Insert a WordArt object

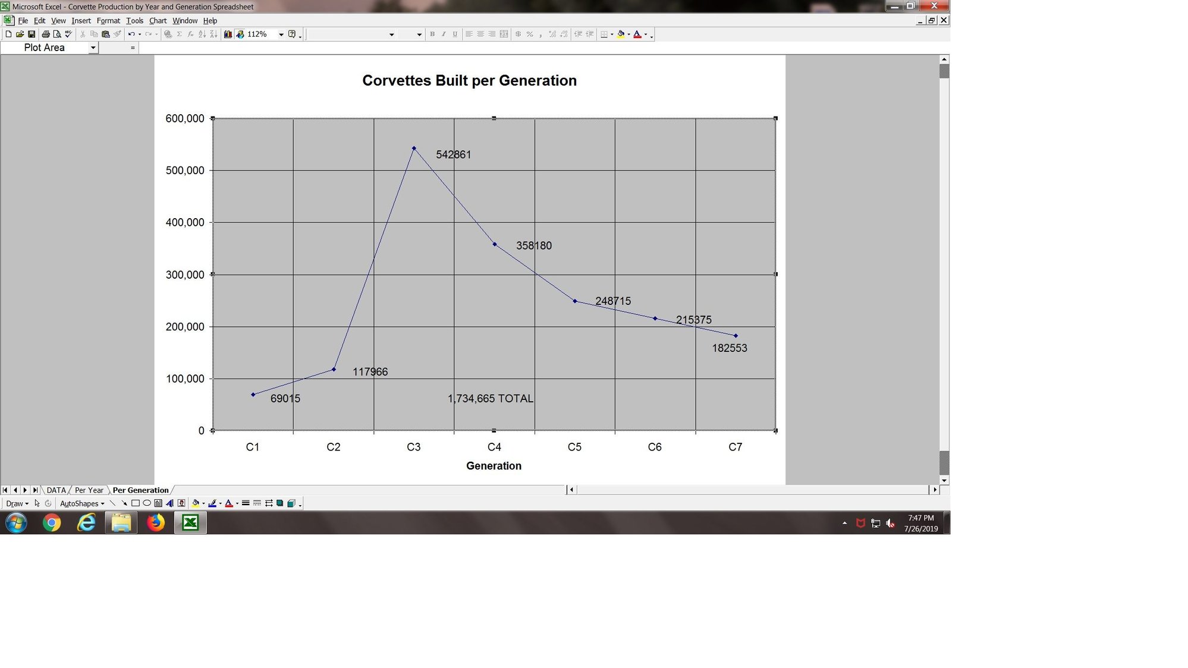170,503
